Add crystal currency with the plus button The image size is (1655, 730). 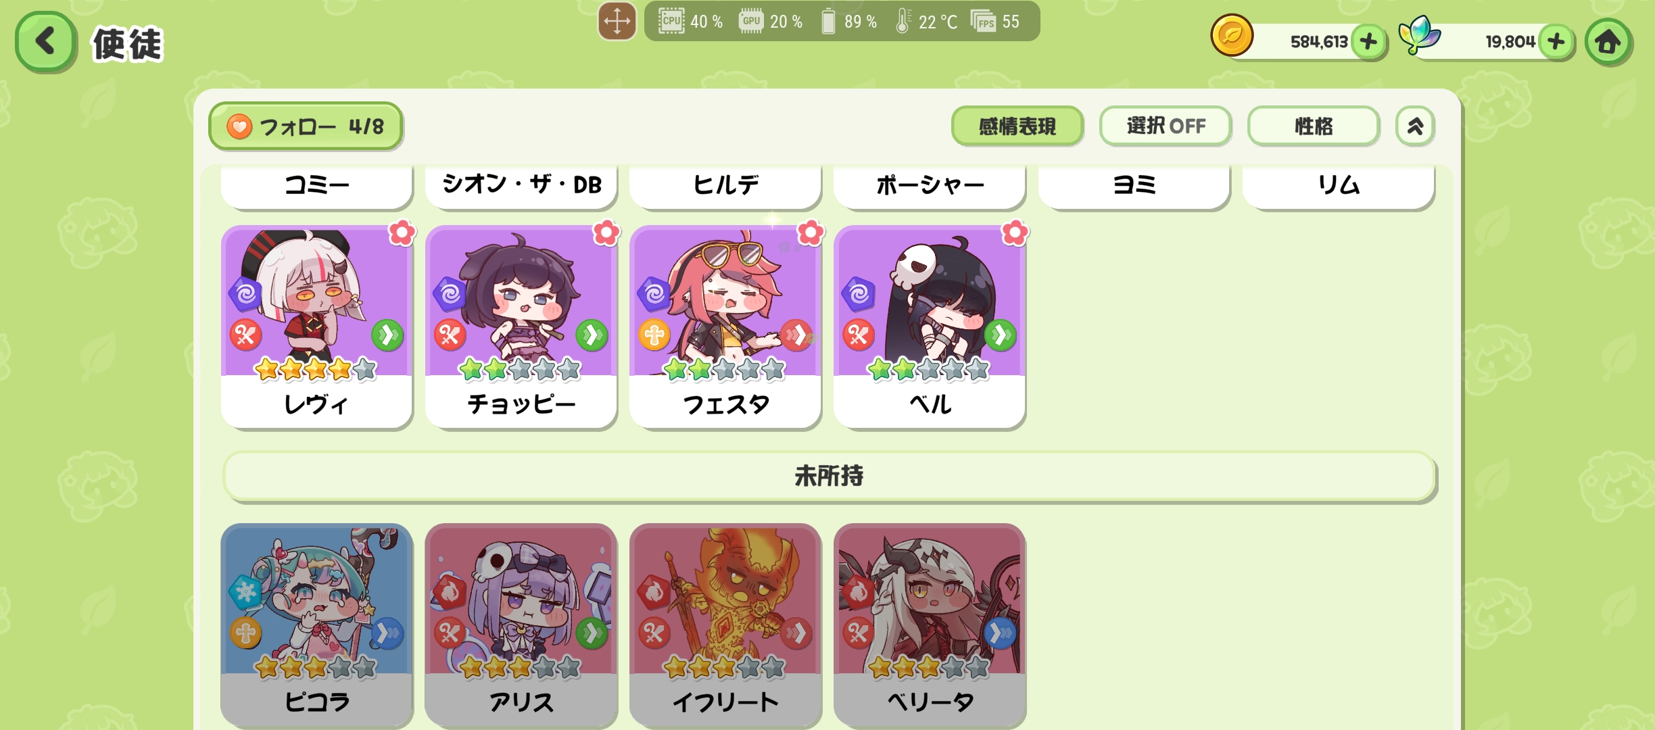[x=1556, y=42]
